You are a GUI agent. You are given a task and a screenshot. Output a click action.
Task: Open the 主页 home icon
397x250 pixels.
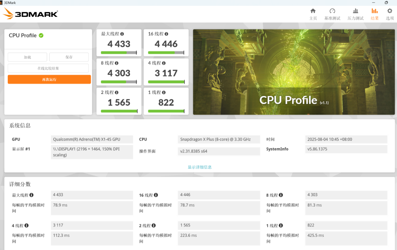pyautogui.click(x=313, y=11)
